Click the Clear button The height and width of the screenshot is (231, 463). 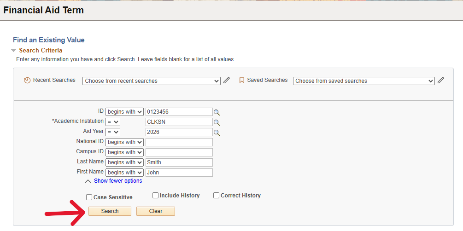tap(156, 211)
